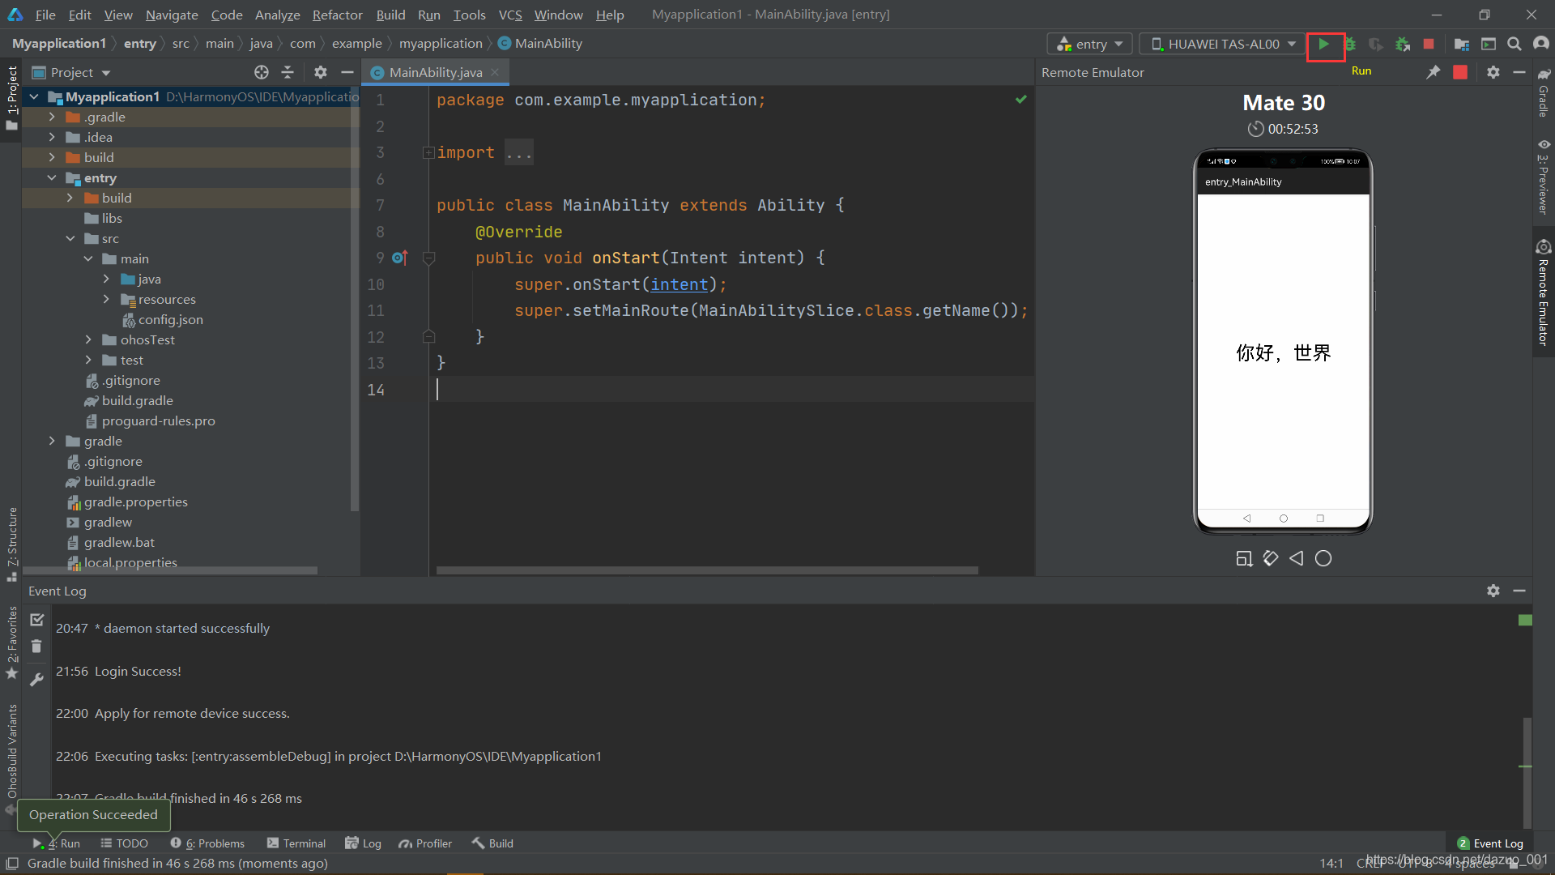Expand the resources folder
1555x875 pixels.
(x=106, y=299)
